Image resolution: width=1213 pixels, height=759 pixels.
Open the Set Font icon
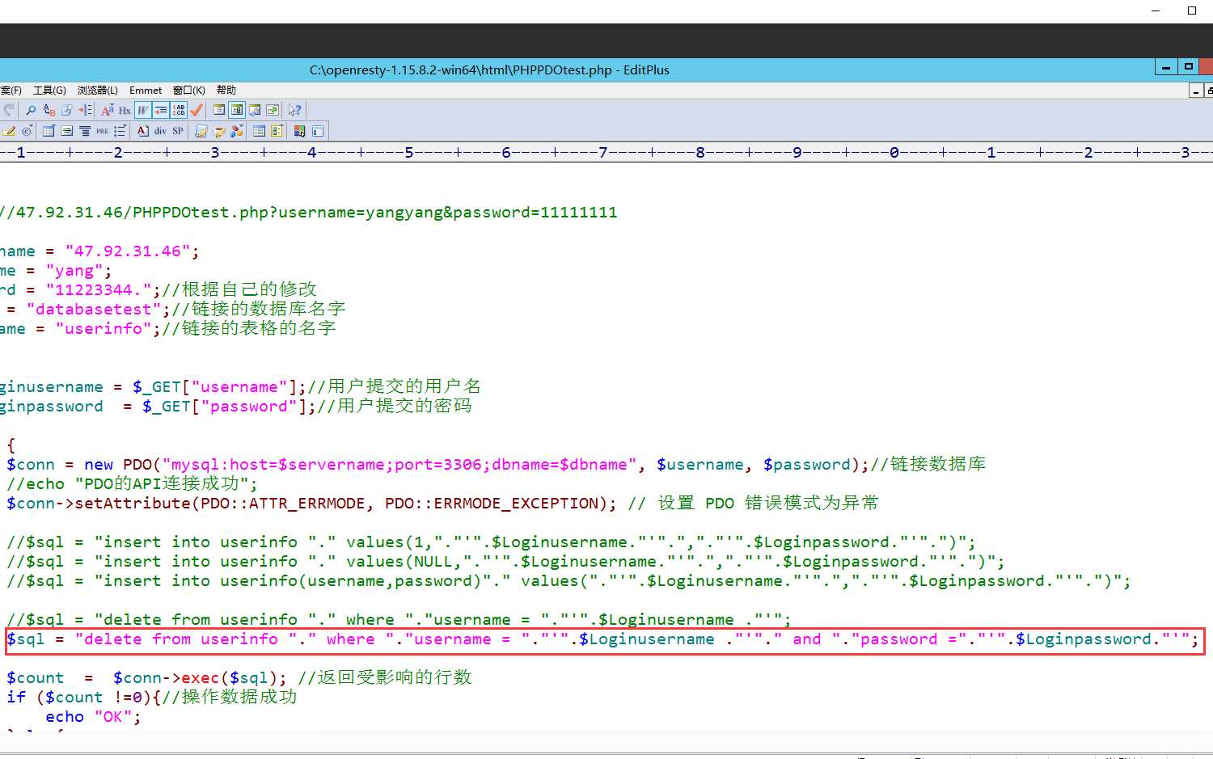pyautogui.click(x=107, y=110)
